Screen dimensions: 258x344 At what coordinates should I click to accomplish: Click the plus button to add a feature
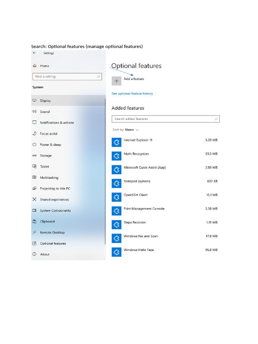pyautogui.click(x=117, y=81)
